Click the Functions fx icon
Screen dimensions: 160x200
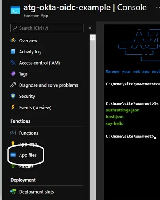[13, 133]
